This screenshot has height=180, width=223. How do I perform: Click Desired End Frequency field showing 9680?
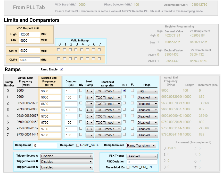point(50,110)
